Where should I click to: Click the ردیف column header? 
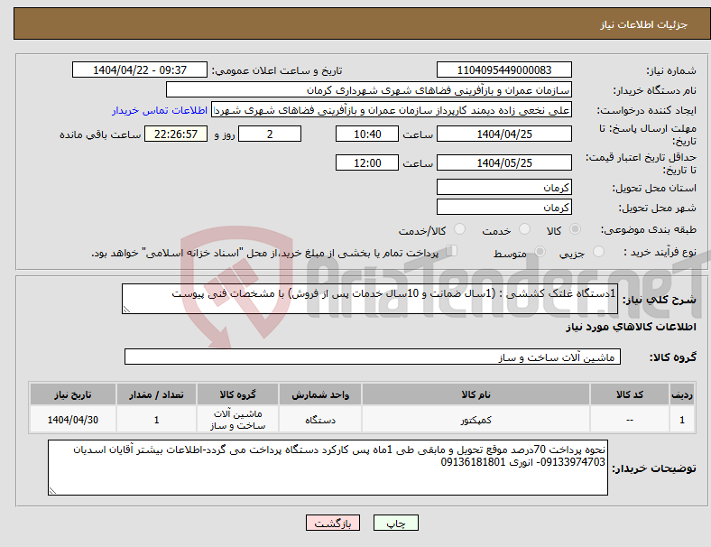(x=681, y=394)
